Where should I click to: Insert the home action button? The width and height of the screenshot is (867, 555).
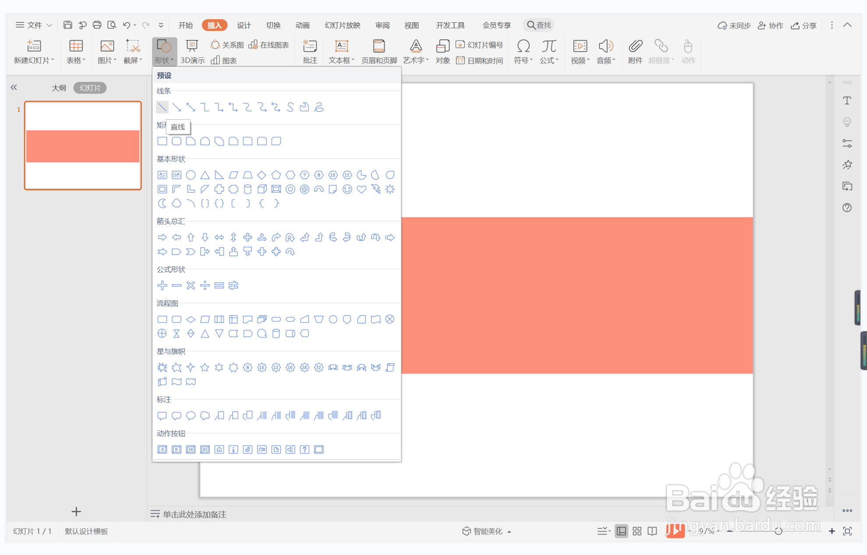219,450
